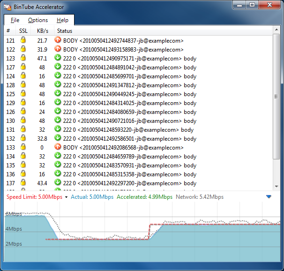Click the 6Mbps graph axis label

tap(14, 214)
